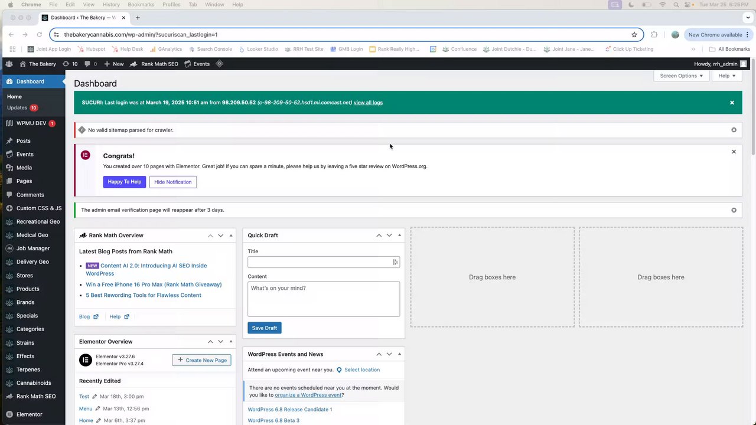Open Job Manager in sidebar
This screenshot has width=756, height=425.
[x=32, y=249]
